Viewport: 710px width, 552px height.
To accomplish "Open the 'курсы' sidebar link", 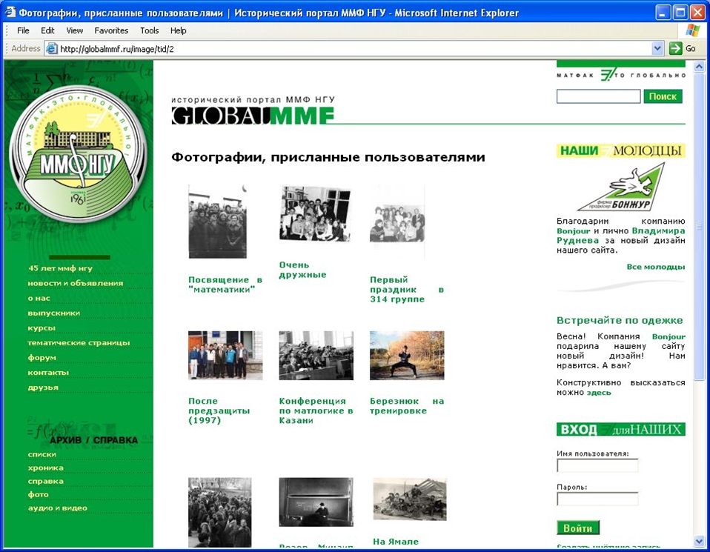I will click(x=42, y=327).
